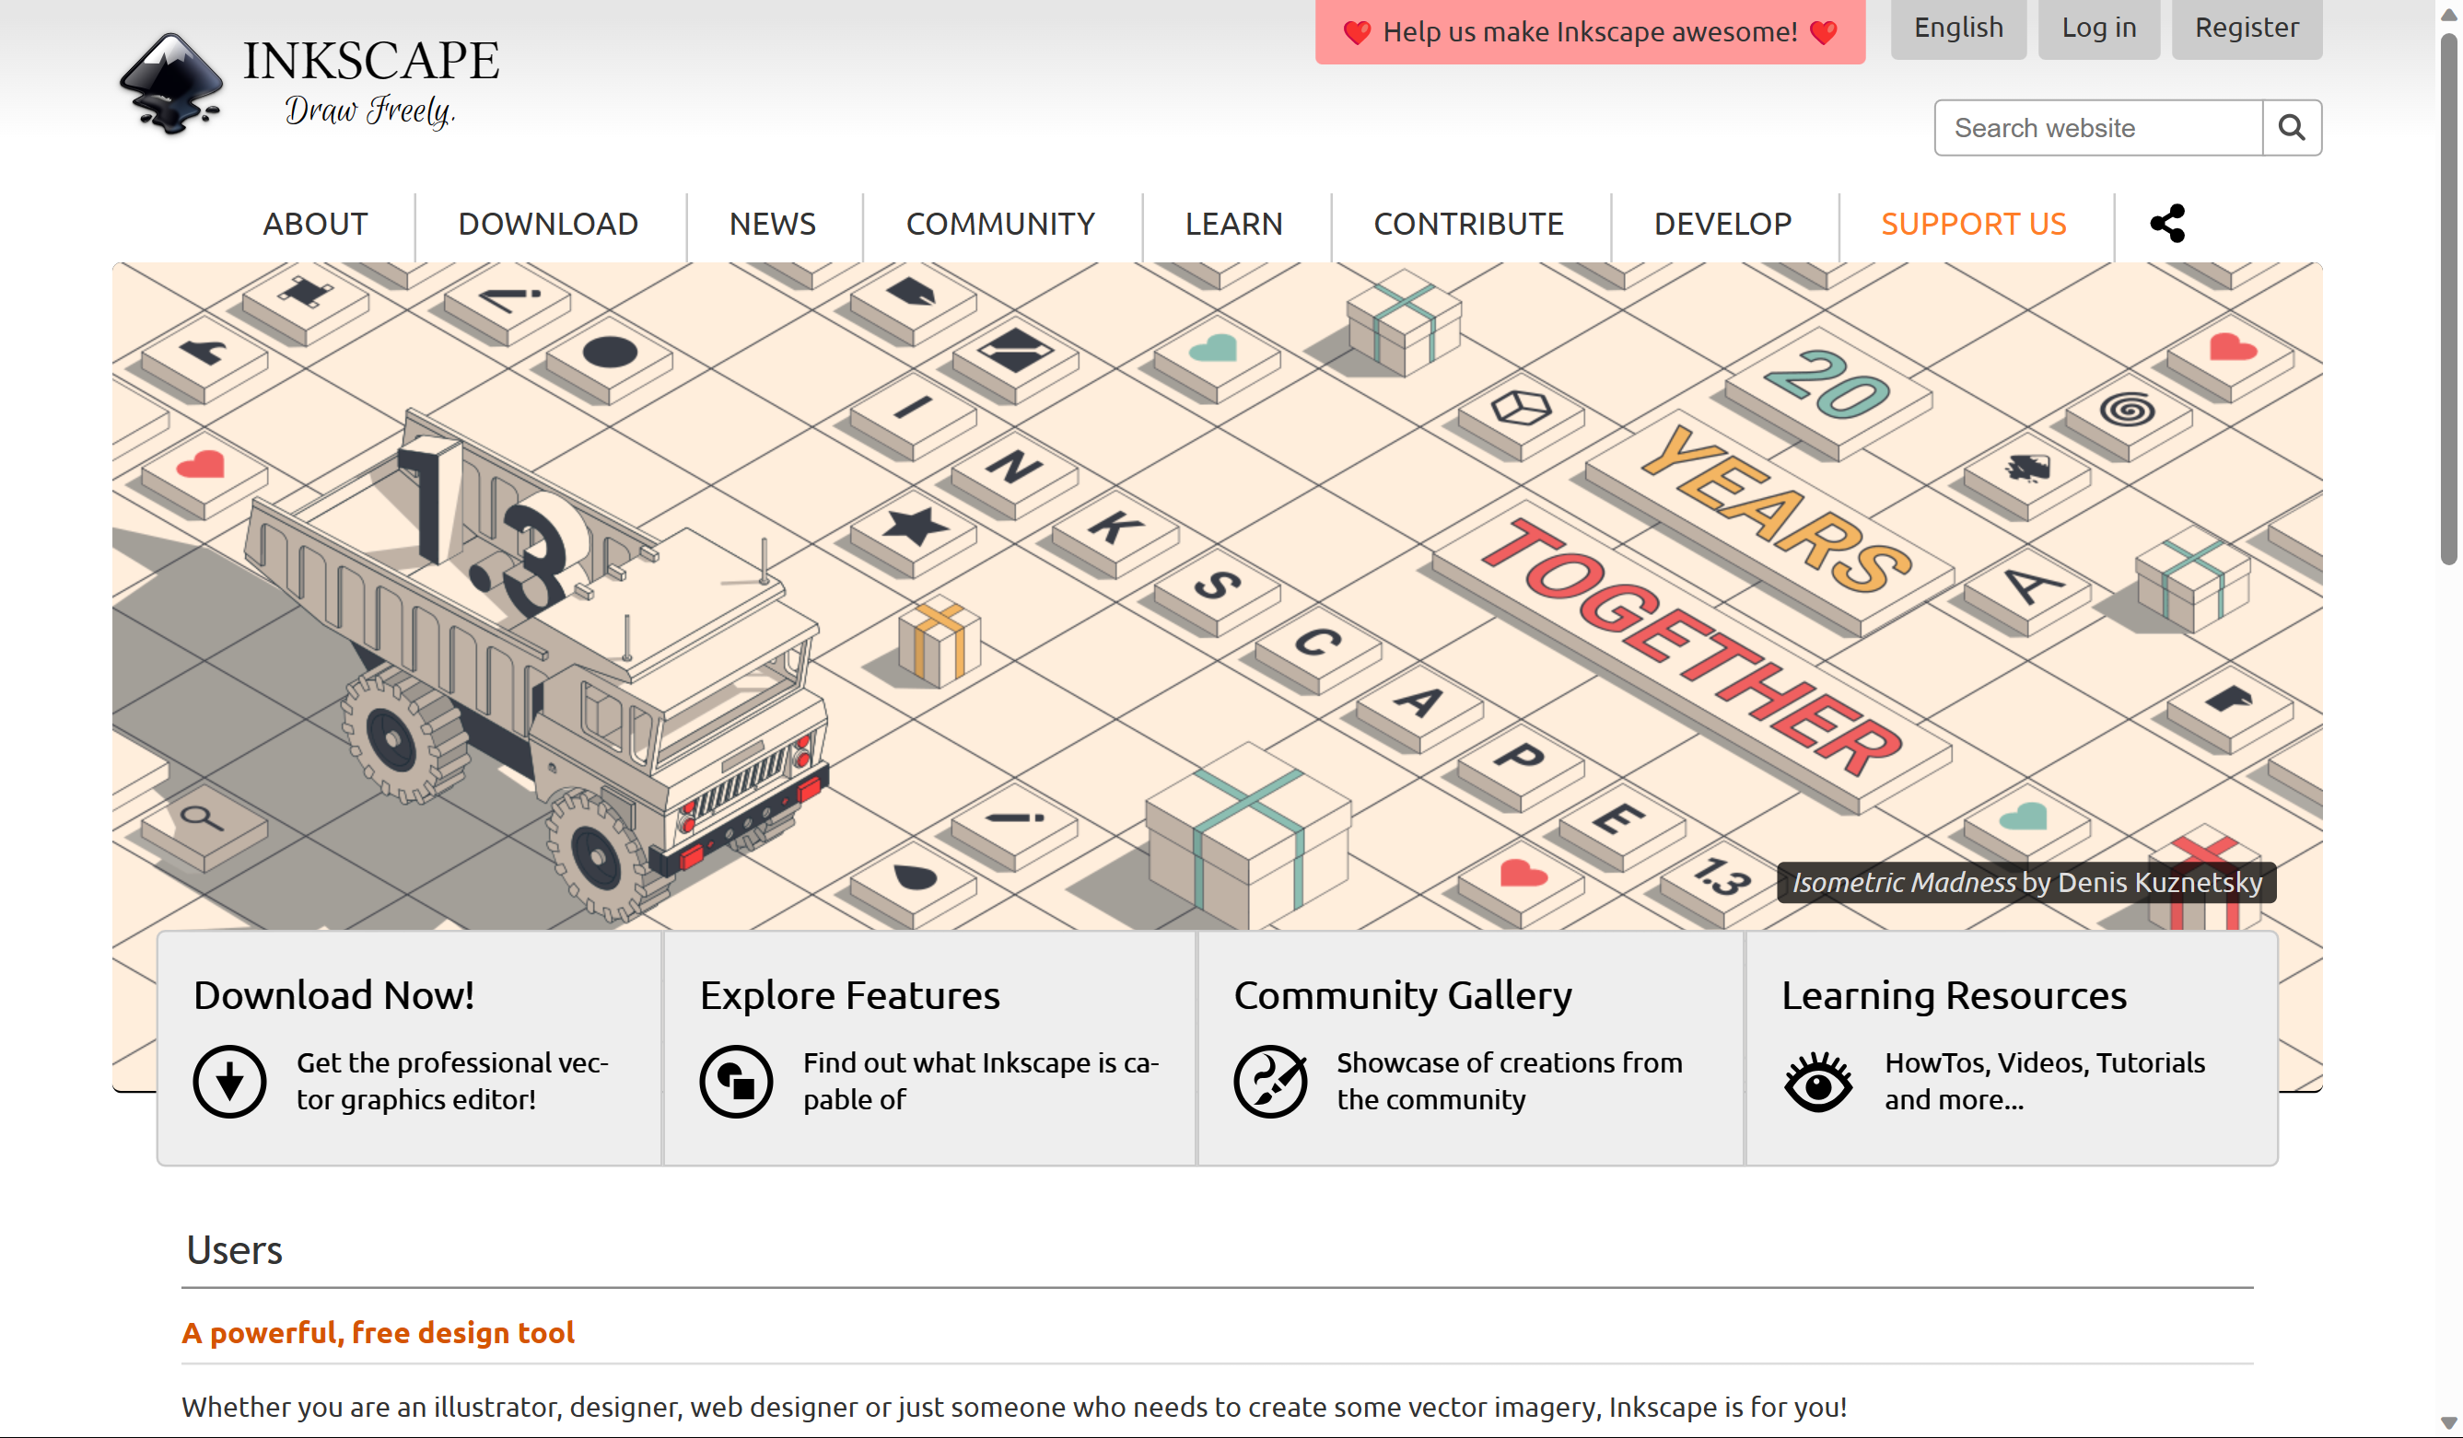Viewport: 2463px width, 1438px height.
Task: Click the Register button
Action: click(x=2246, y=28)
